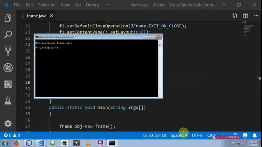The image size is (262, 147).
Task: Open the Explorer view in activity bar
Action: coord(8,18)
